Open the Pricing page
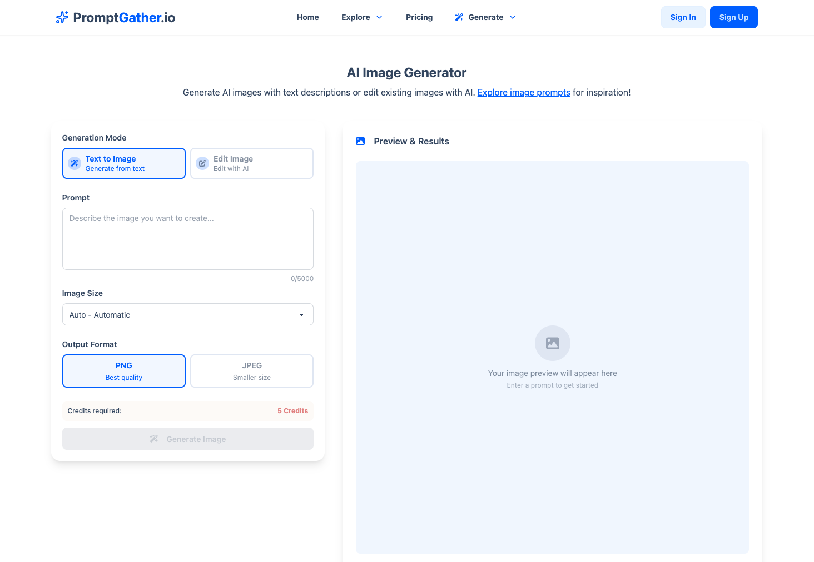Viewport: 814px width, 562px height. (x=419, y=17)
